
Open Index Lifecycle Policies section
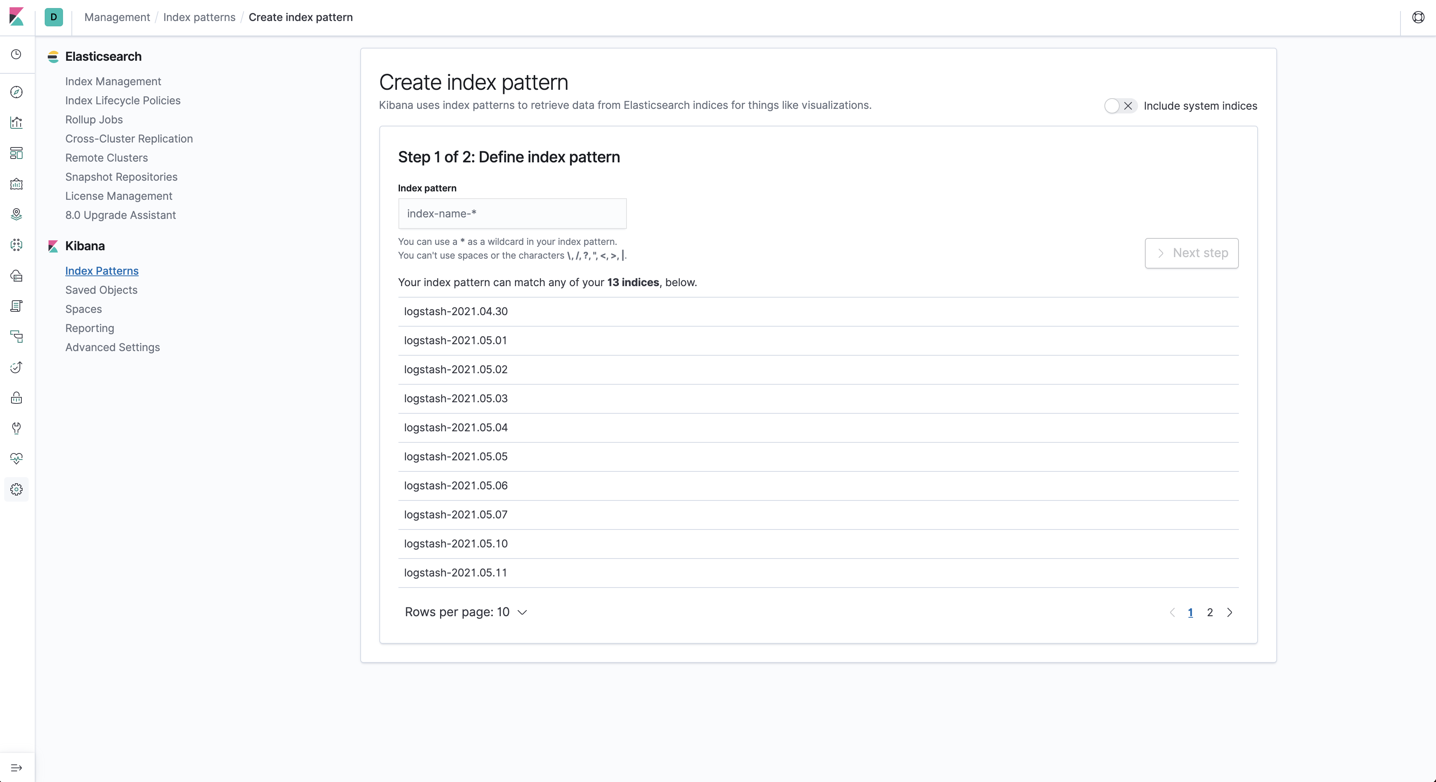click(122, 100)
